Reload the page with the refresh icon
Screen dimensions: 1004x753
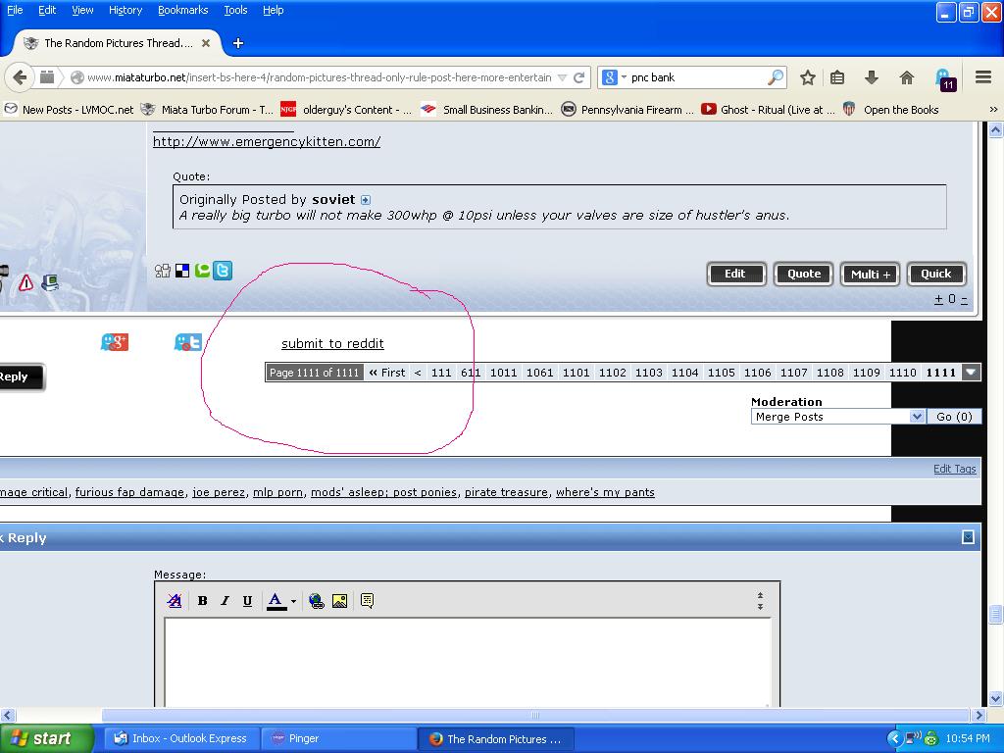578,77
